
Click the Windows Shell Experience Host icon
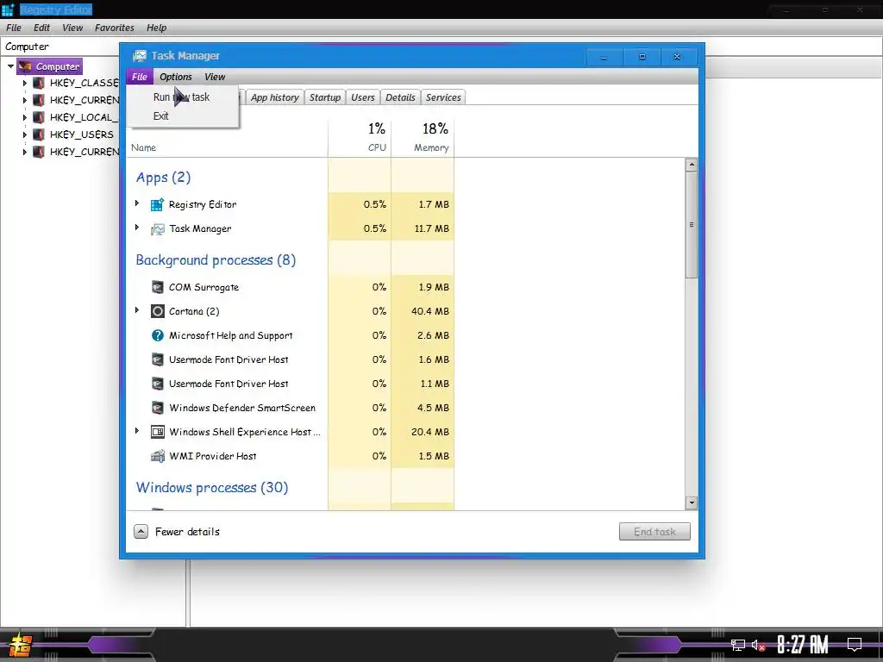(x=158, y=432)
